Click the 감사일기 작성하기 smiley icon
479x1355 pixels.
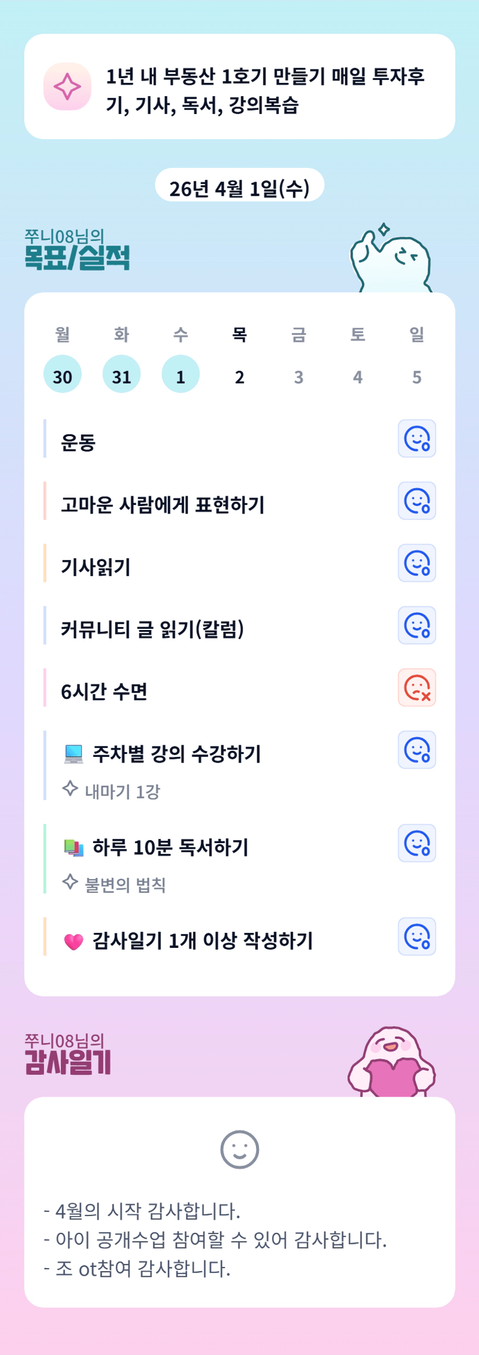pyautogui.click(x=416, y=936)
